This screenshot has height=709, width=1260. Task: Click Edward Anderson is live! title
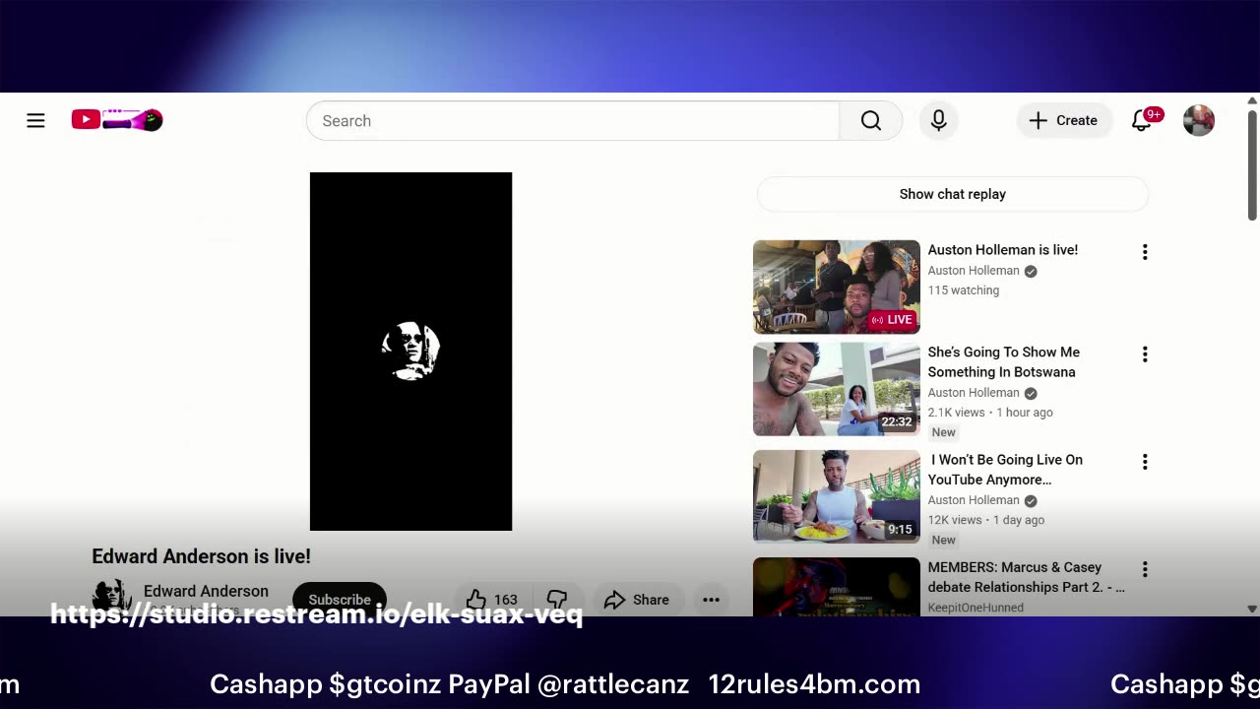[201, 556]
